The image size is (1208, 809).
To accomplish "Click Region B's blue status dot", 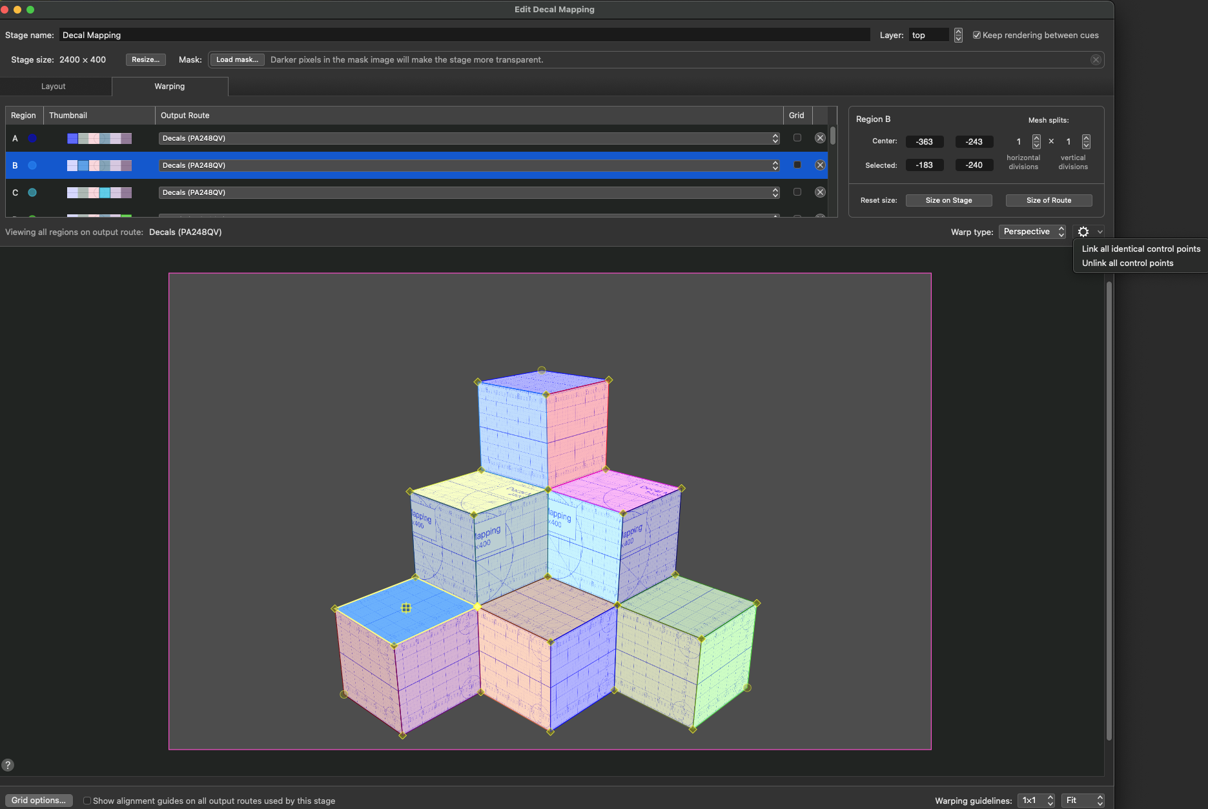I will point(32,165).
